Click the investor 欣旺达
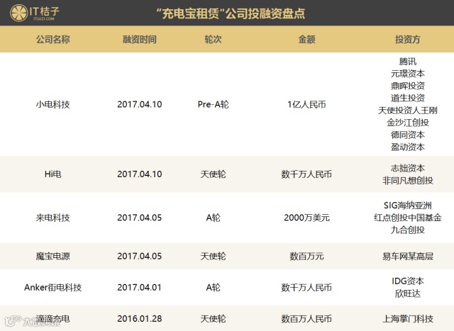The image size is (454, 331). 408,293
